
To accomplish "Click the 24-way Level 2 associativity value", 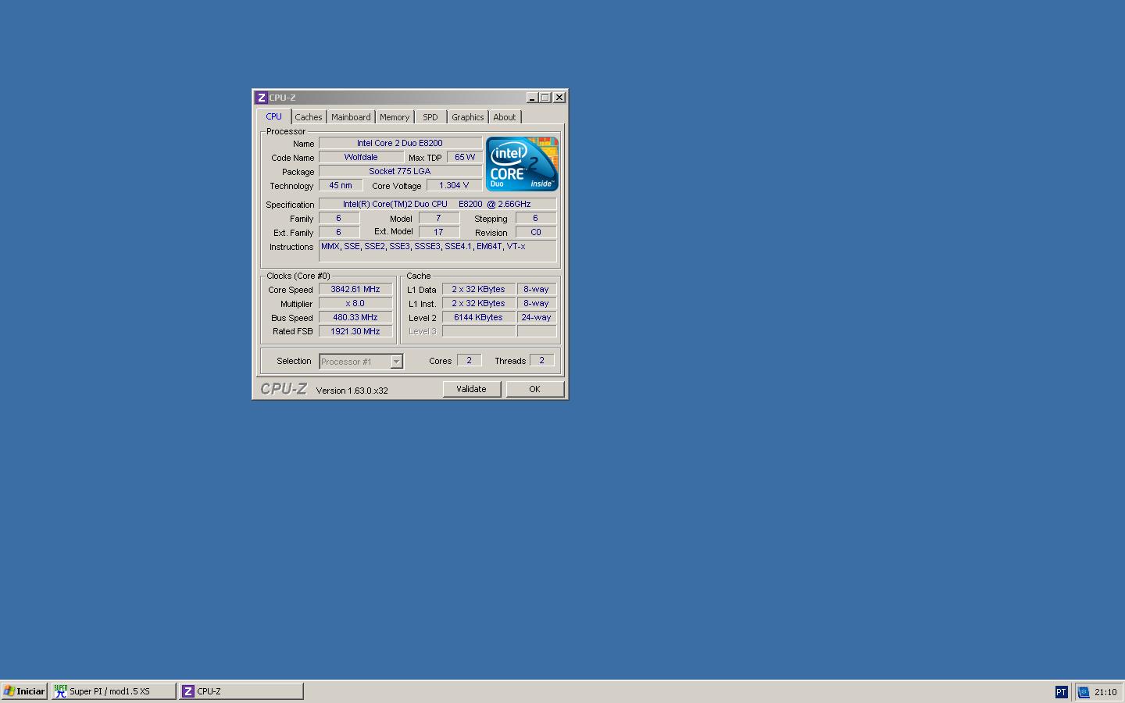I will click(x=537, y=317).
